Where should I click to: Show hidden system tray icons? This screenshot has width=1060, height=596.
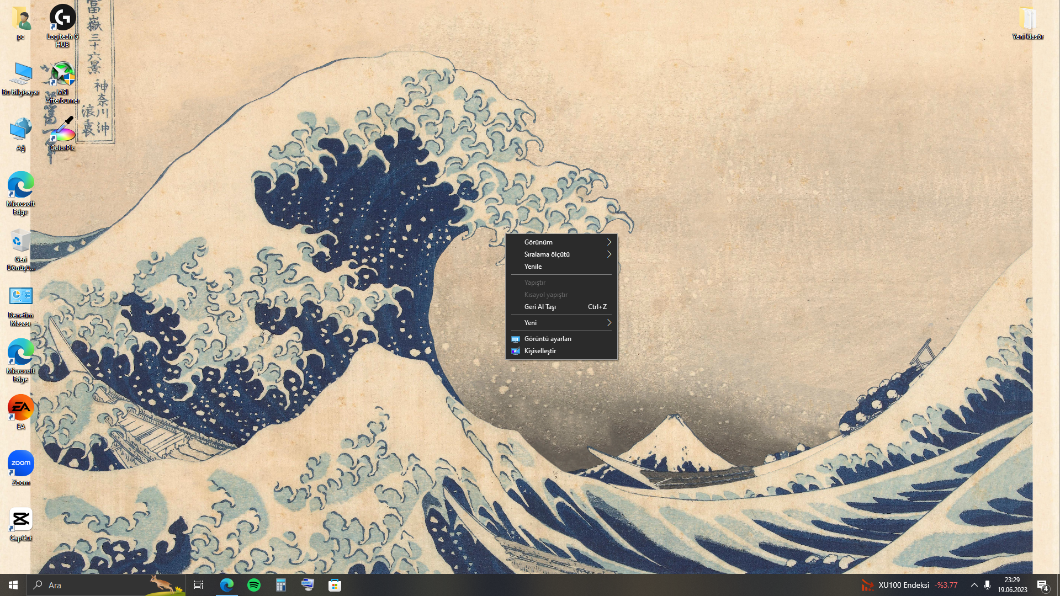[x=974, y=585]
